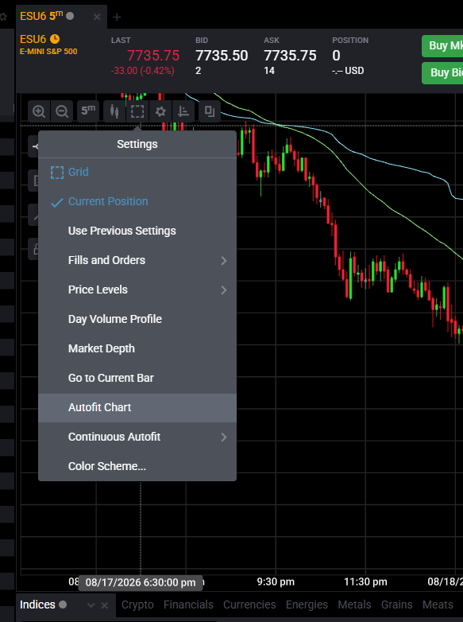Viewport: 463px width, 622px height.
Task: Select Autofit Chart
Action: tap(137, 407)
